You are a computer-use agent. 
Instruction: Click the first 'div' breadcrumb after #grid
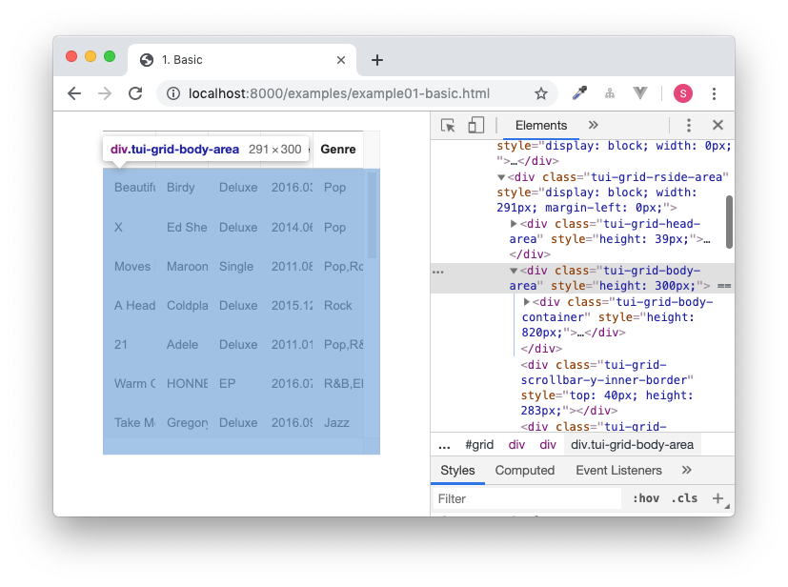(516, 445)
